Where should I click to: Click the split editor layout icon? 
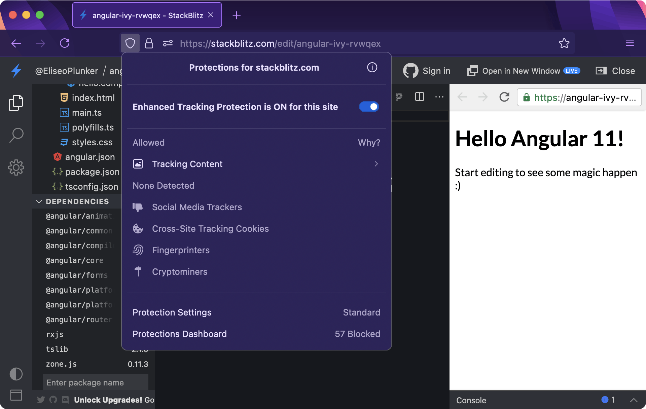419,97
